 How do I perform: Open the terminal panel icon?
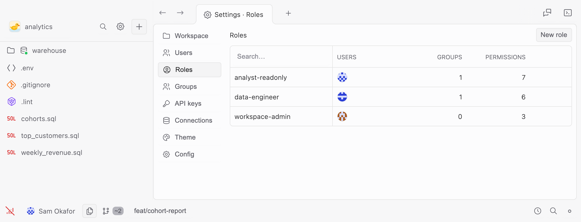coord(568,13)
